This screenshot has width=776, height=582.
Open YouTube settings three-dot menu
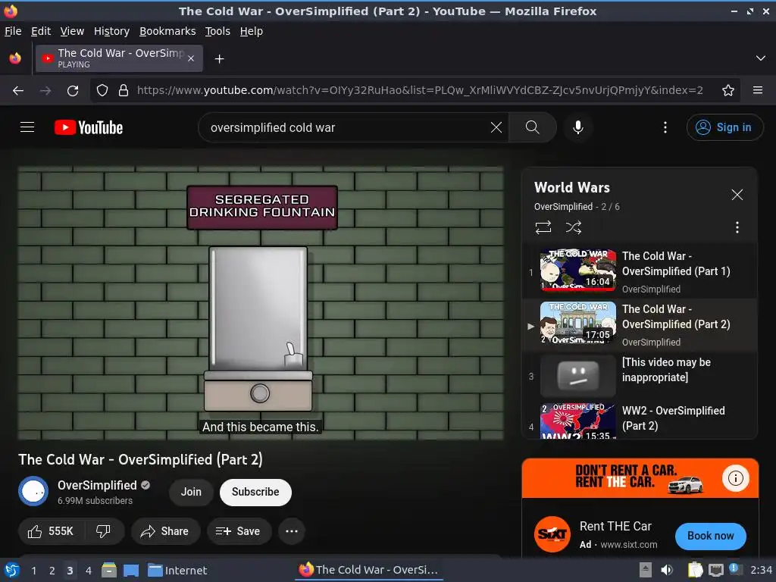[665, 127]
